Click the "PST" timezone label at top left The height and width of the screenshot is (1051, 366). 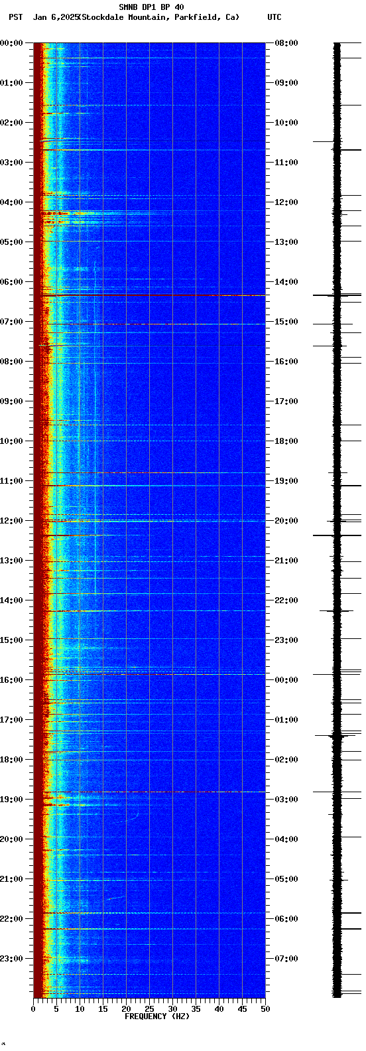[15, 17]
